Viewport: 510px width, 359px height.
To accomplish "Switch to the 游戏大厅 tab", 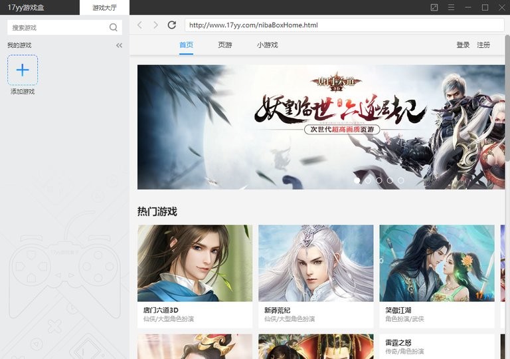I will [104, 7].
